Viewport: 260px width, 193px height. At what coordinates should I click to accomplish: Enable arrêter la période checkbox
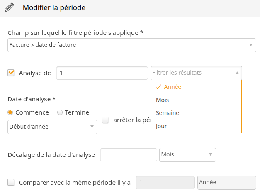[x=105, y=120]
